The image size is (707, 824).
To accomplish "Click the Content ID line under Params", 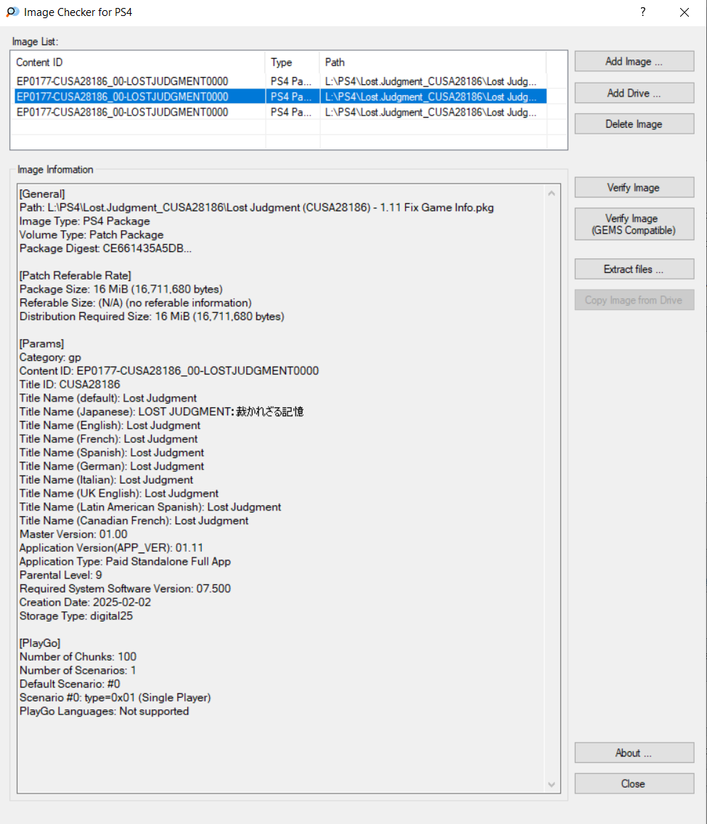I will click(x=169, y=371).
